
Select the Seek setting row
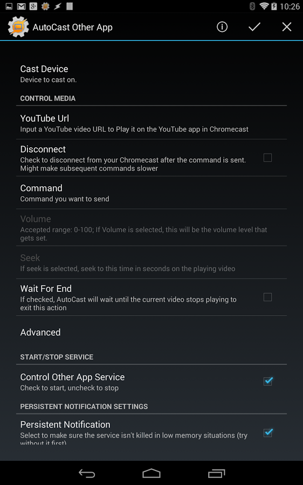click(151, 262)
